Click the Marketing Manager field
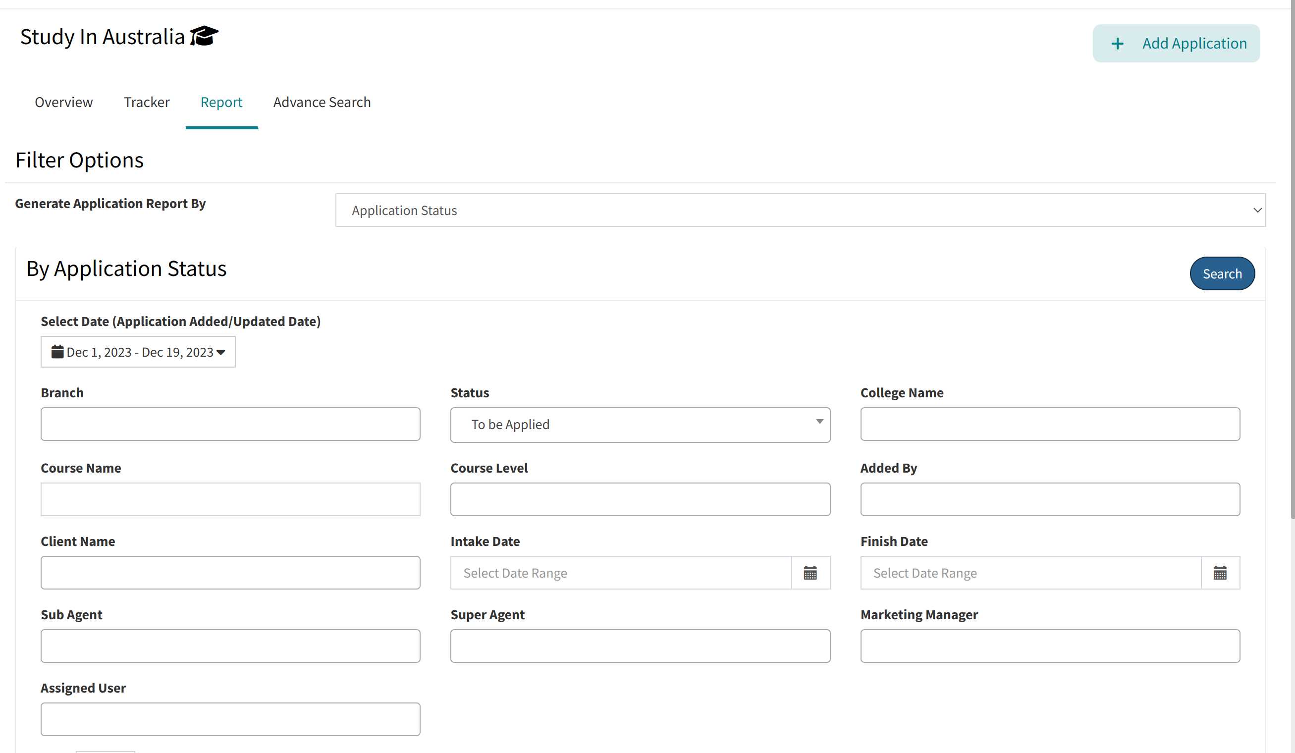 pyautogui.click(x=1050, y=646)
